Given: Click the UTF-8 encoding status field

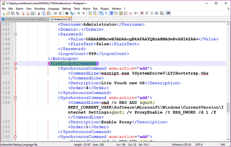Looking at the screenshot, I should tap(199, 145).
